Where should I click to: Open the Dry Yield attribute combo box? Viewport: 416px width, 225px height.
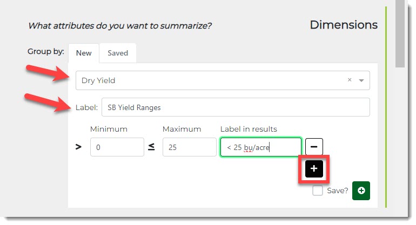(211, 80)
